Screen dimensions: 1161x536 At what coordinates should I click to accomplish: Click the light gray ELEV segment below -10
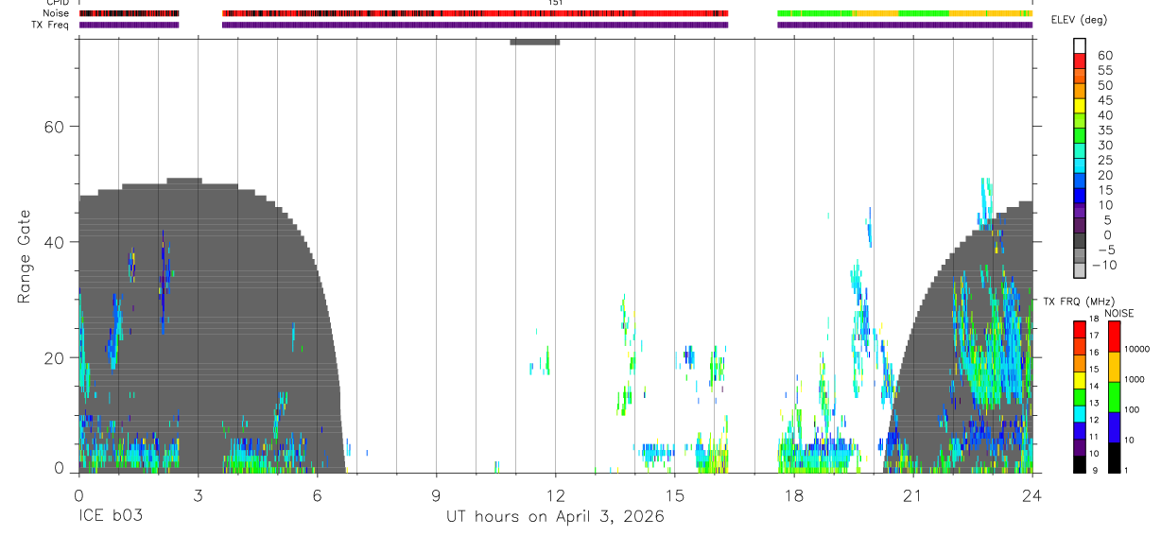pyautogui.click(x=1079, y=270)
